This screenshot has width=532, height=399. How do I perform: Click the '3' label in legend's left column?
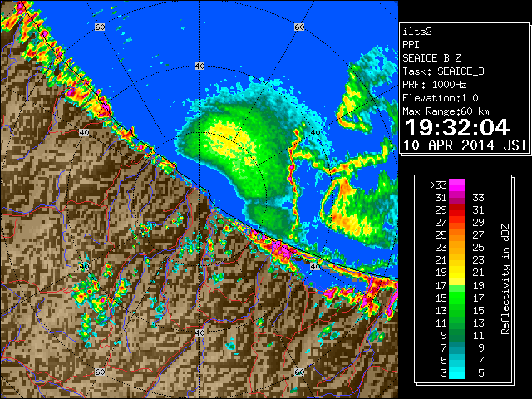point(444,373)
